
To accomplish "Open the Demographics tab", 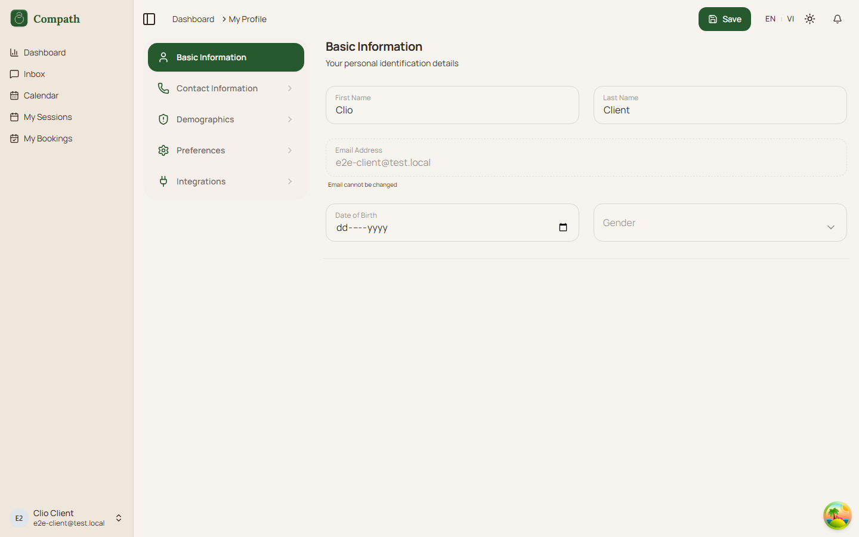I will pyautogui.click(x=225, y=119).
